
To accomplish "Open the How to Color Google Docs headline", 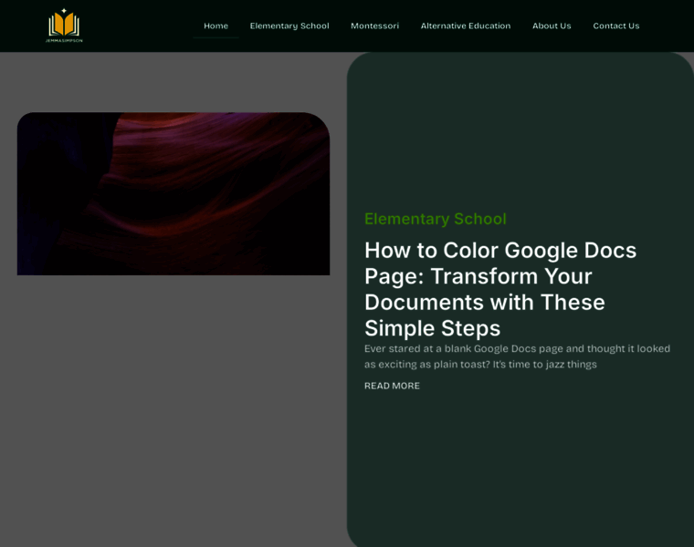I will click(500, 288).
